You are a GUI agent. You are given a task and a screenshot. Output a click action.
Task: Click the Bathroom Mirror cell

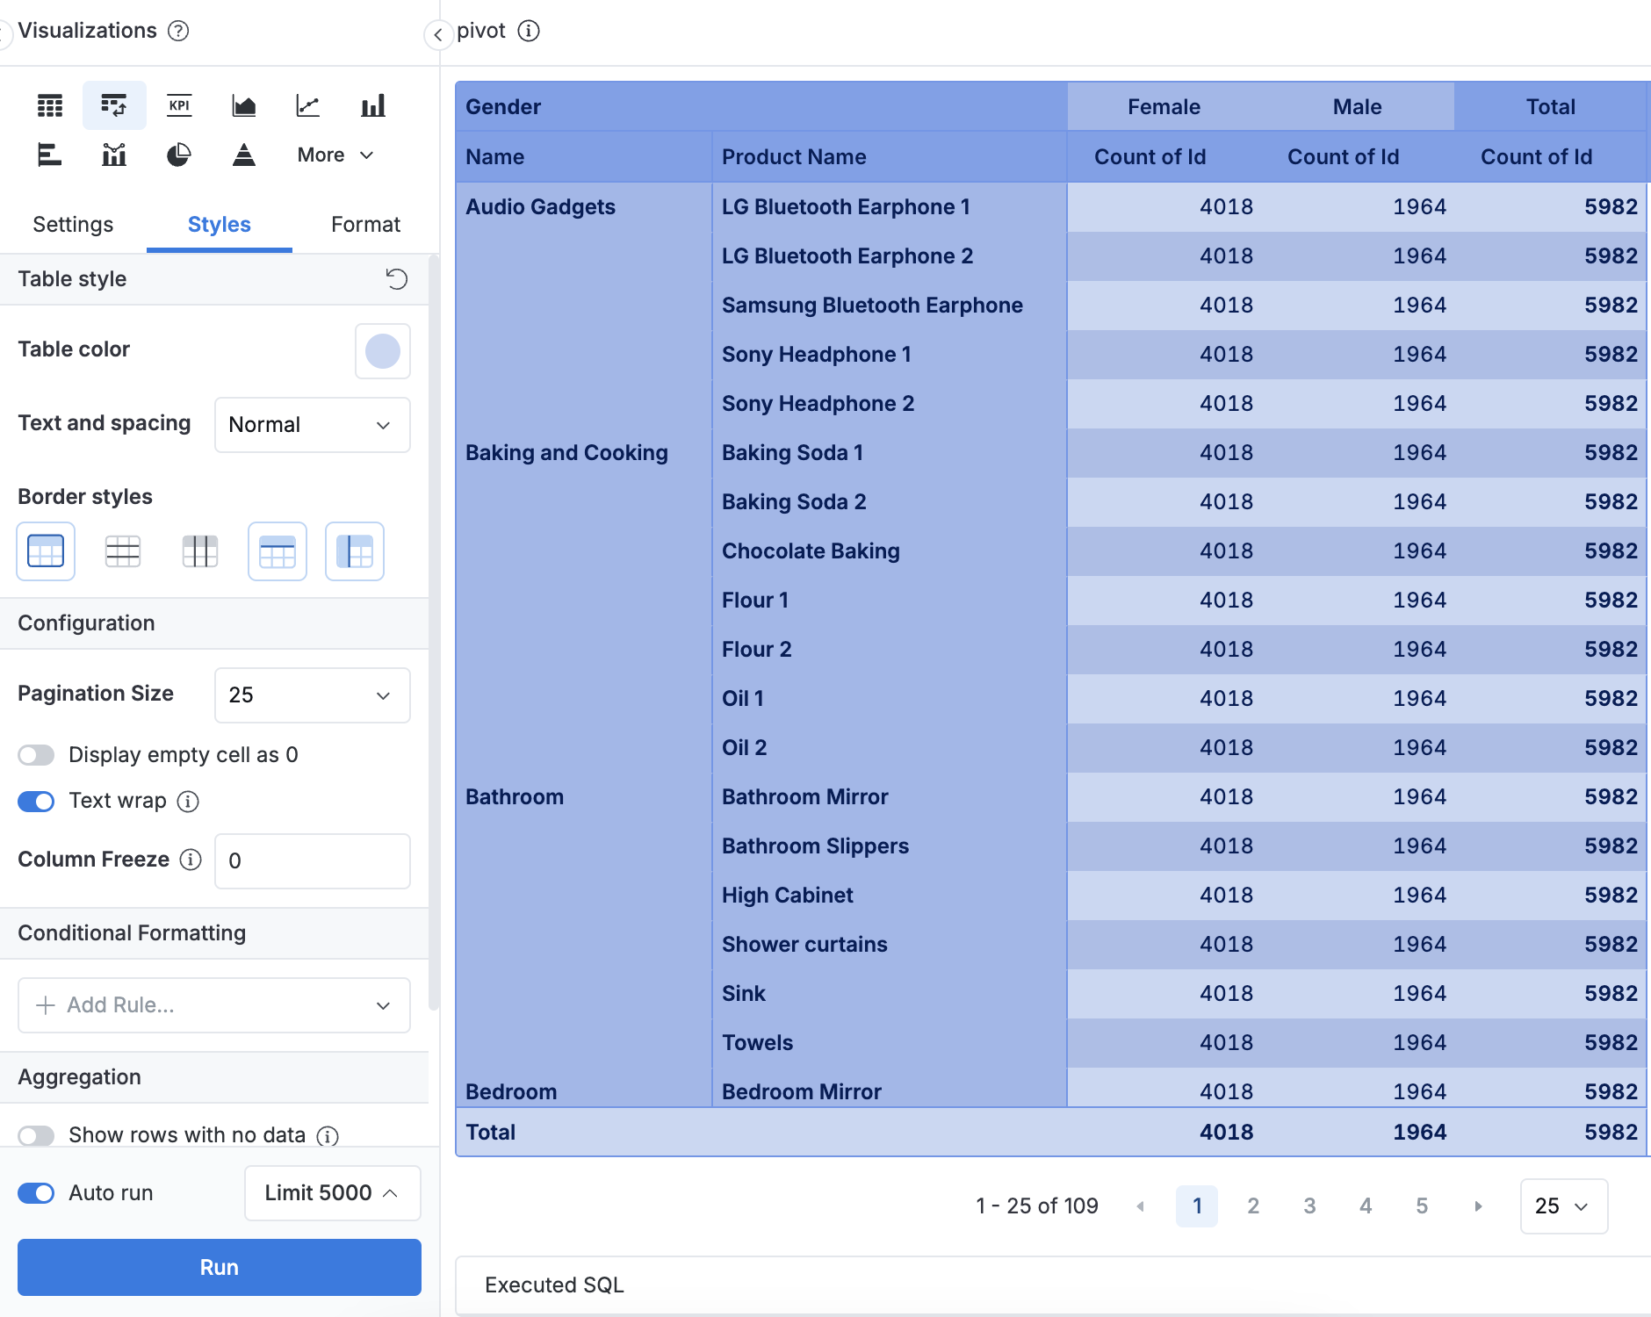point(889,797)
